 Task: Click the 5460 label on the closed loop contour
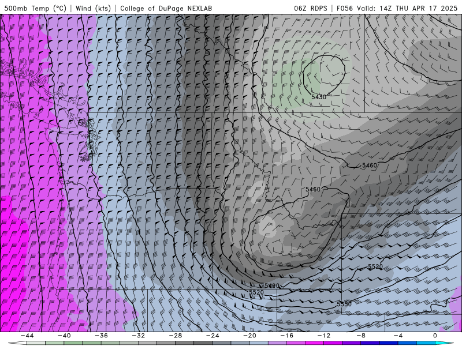[x=312, y=190]
